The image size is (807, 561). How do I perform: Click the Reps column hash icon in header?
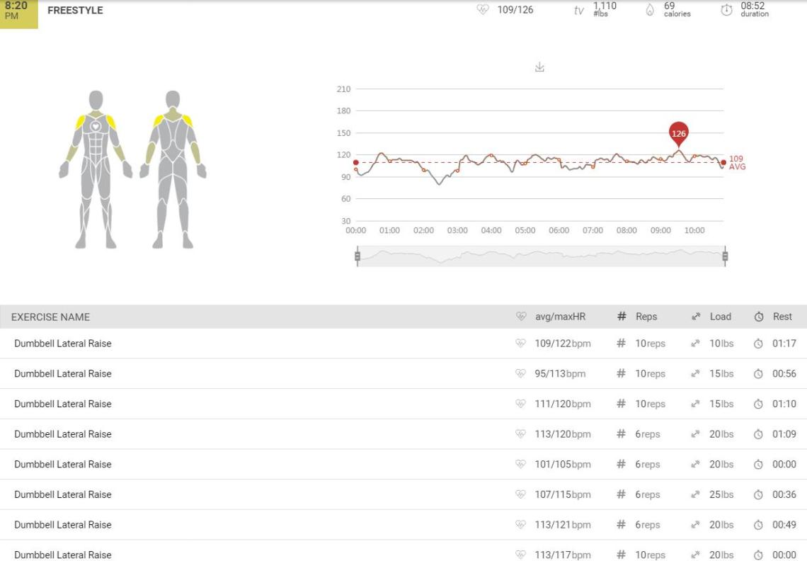[x=622, y=317]
